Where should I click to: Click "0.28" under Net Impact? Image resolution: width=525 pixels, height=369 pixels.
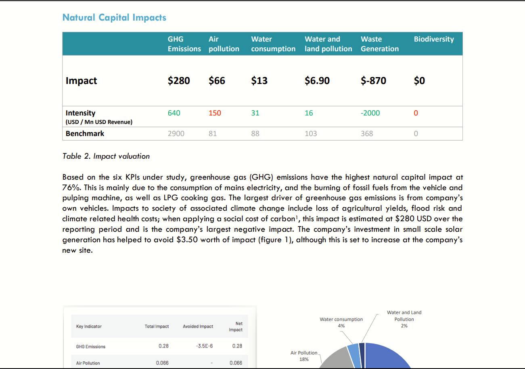coord(237,346)
